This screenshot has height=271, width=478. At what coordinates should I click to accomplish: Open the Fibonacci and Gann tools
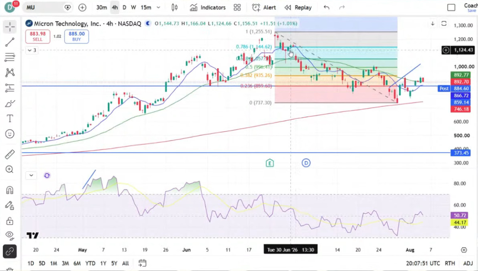click(x=10, y=57)
